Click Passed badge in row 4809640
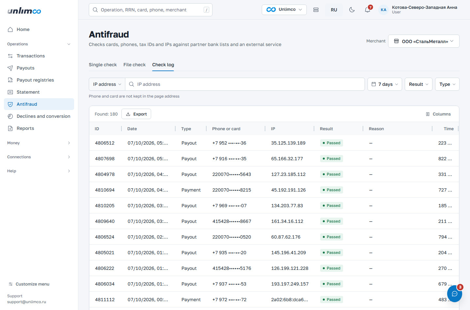Viewport: 470px width, 310px height. pyautogui.click(x=332, y=221)
